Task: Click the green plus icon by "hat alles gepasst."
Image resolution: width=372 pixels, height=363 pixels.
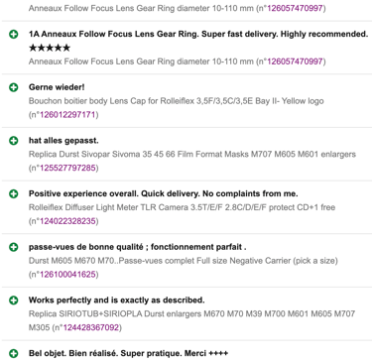Action: click(x=14, y=141)
